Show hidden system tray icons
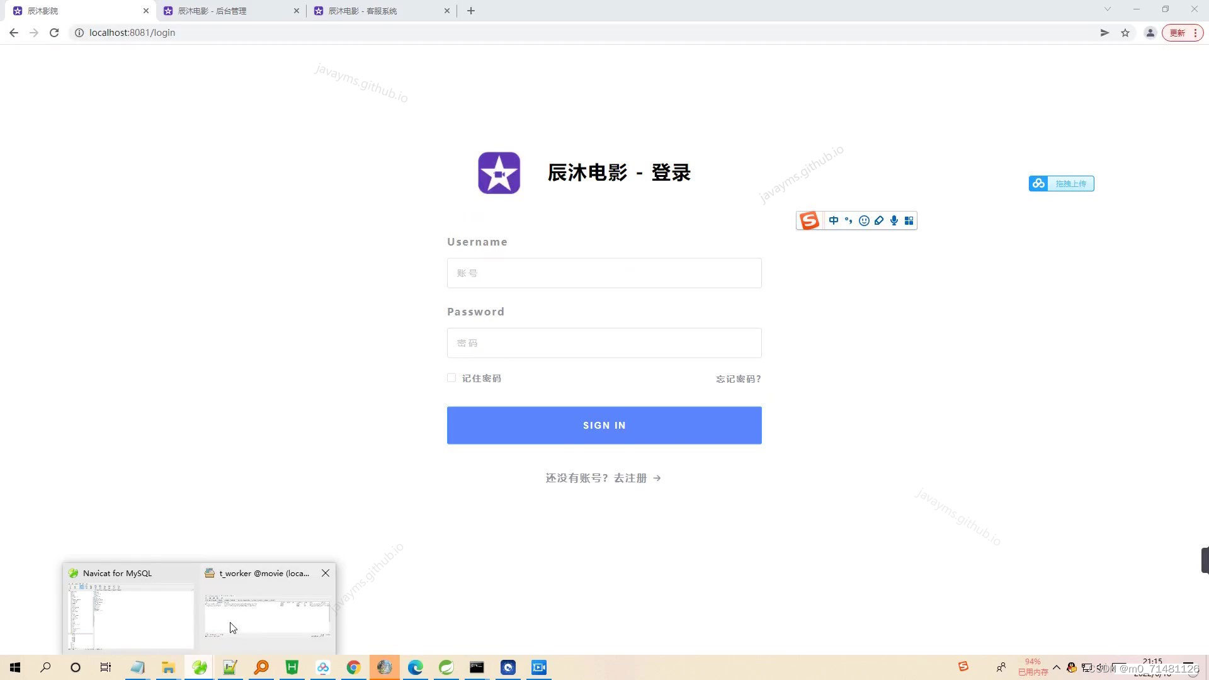This screenshot has height=680, width=1209. (1057, 667)
